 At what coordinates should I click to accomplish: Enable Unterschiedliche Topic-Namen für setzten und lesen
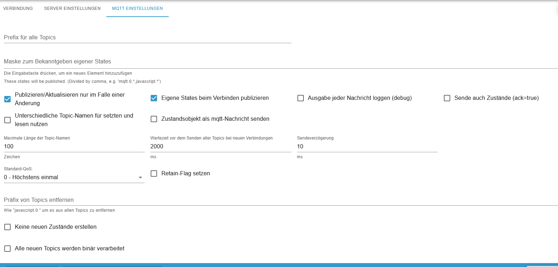pyautogui.click(x=7, y=120)
